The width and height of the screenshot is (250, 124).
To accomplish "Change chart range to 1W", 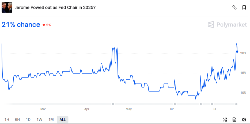I will (39, 119).
